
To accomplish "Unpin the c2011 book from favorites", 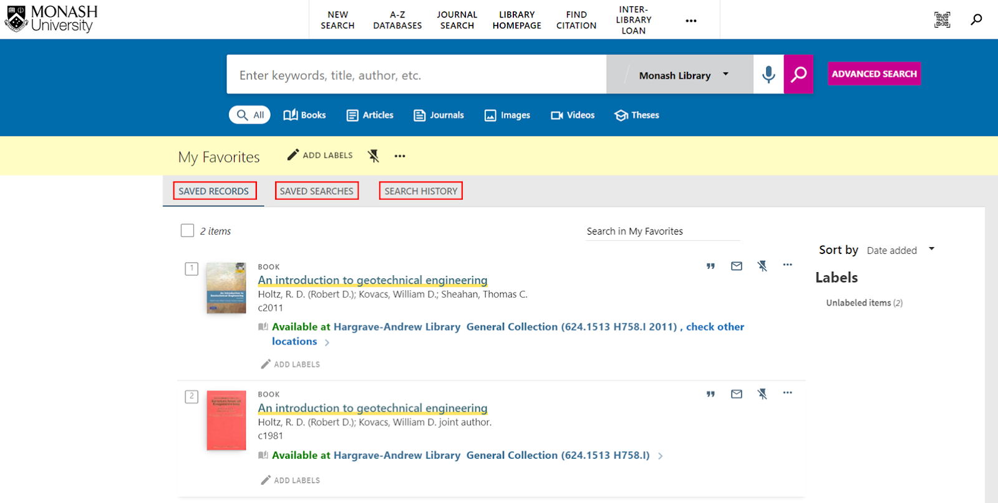I will pos(762,266).
